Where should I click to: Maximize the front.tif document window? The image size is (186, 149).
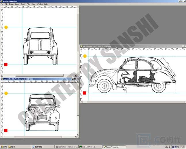point(75,79)
